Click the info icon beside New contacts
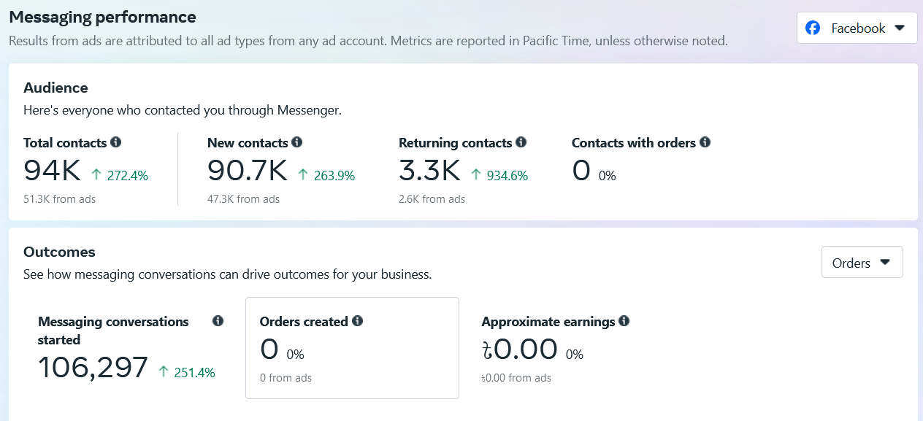This screenshot has height=421, width=923. click(296, 142)
